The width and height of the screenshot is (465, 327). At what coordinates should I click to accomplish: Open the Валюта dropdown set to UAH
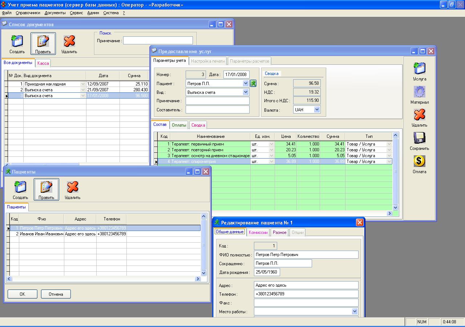317,109
